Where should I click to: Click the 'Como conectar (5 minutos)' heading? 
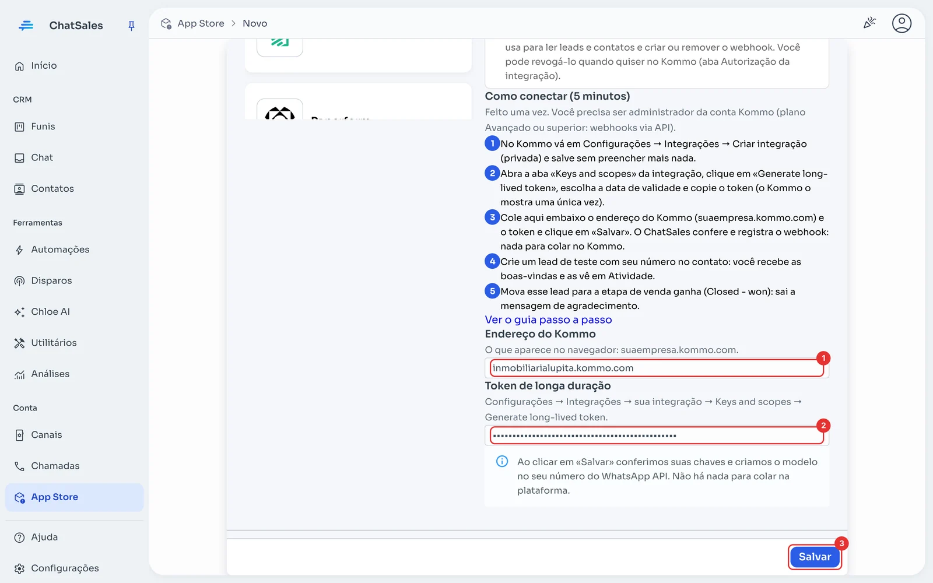point(557,96)
